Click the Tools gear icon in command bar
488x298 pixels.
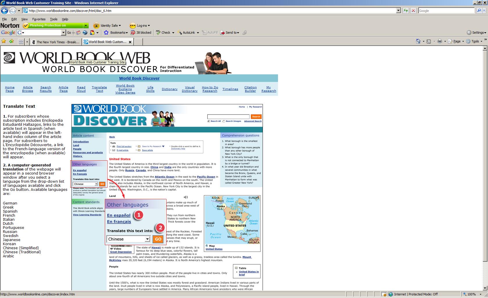point(468,41)
